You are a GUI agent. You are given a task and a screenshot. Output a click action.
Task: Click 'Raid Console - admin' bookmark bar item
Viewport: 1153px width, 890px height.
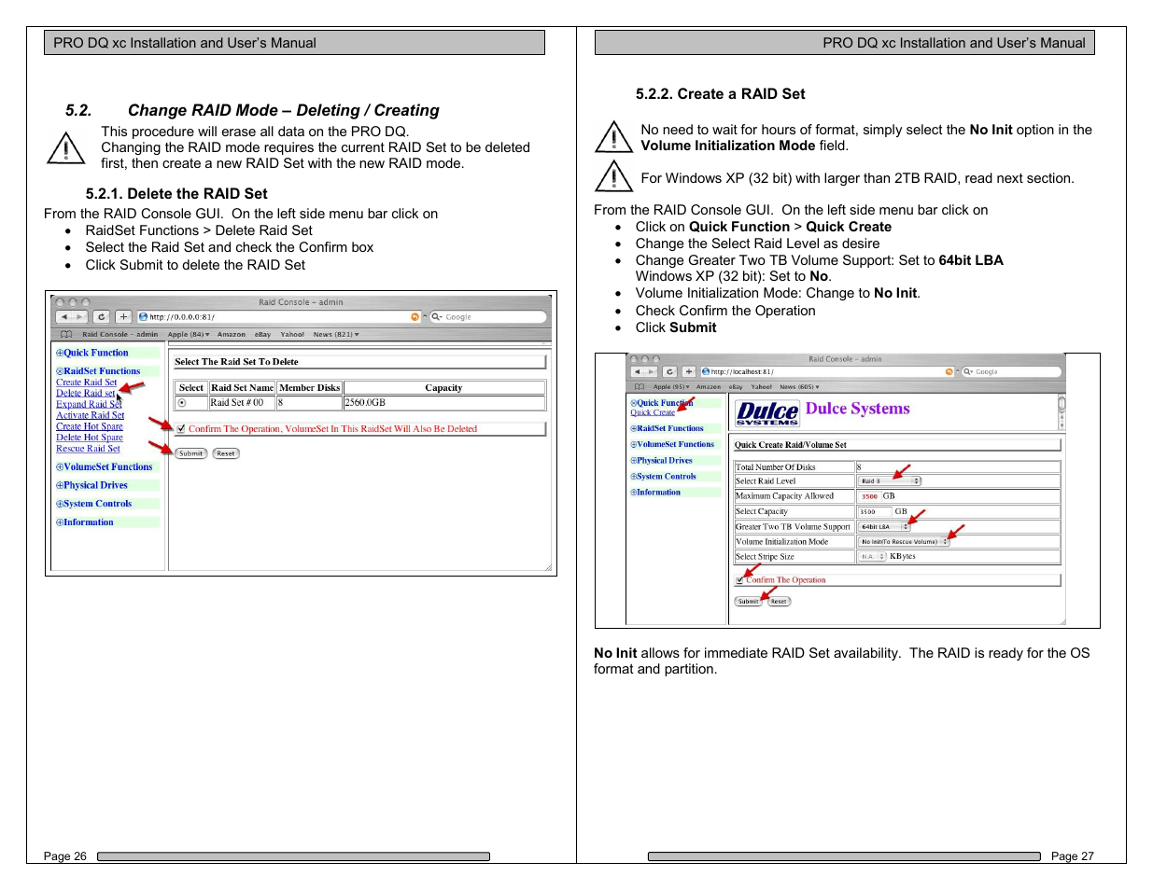(x=120, y=335)
